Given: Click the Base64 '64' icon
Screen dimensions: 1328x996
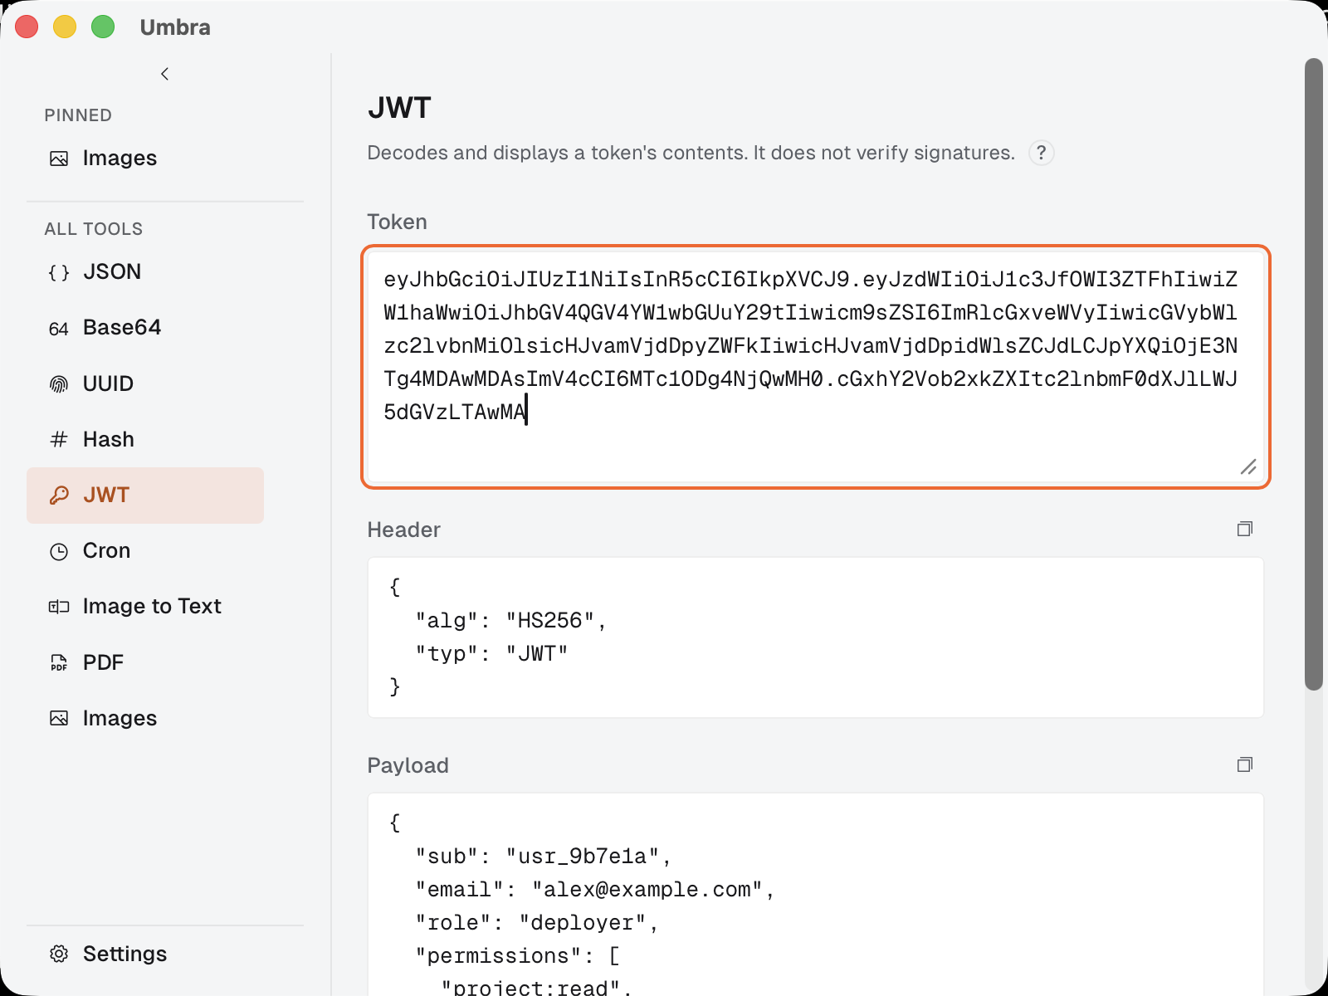Looking at the screenshot, I should click(x=59, y=329).
